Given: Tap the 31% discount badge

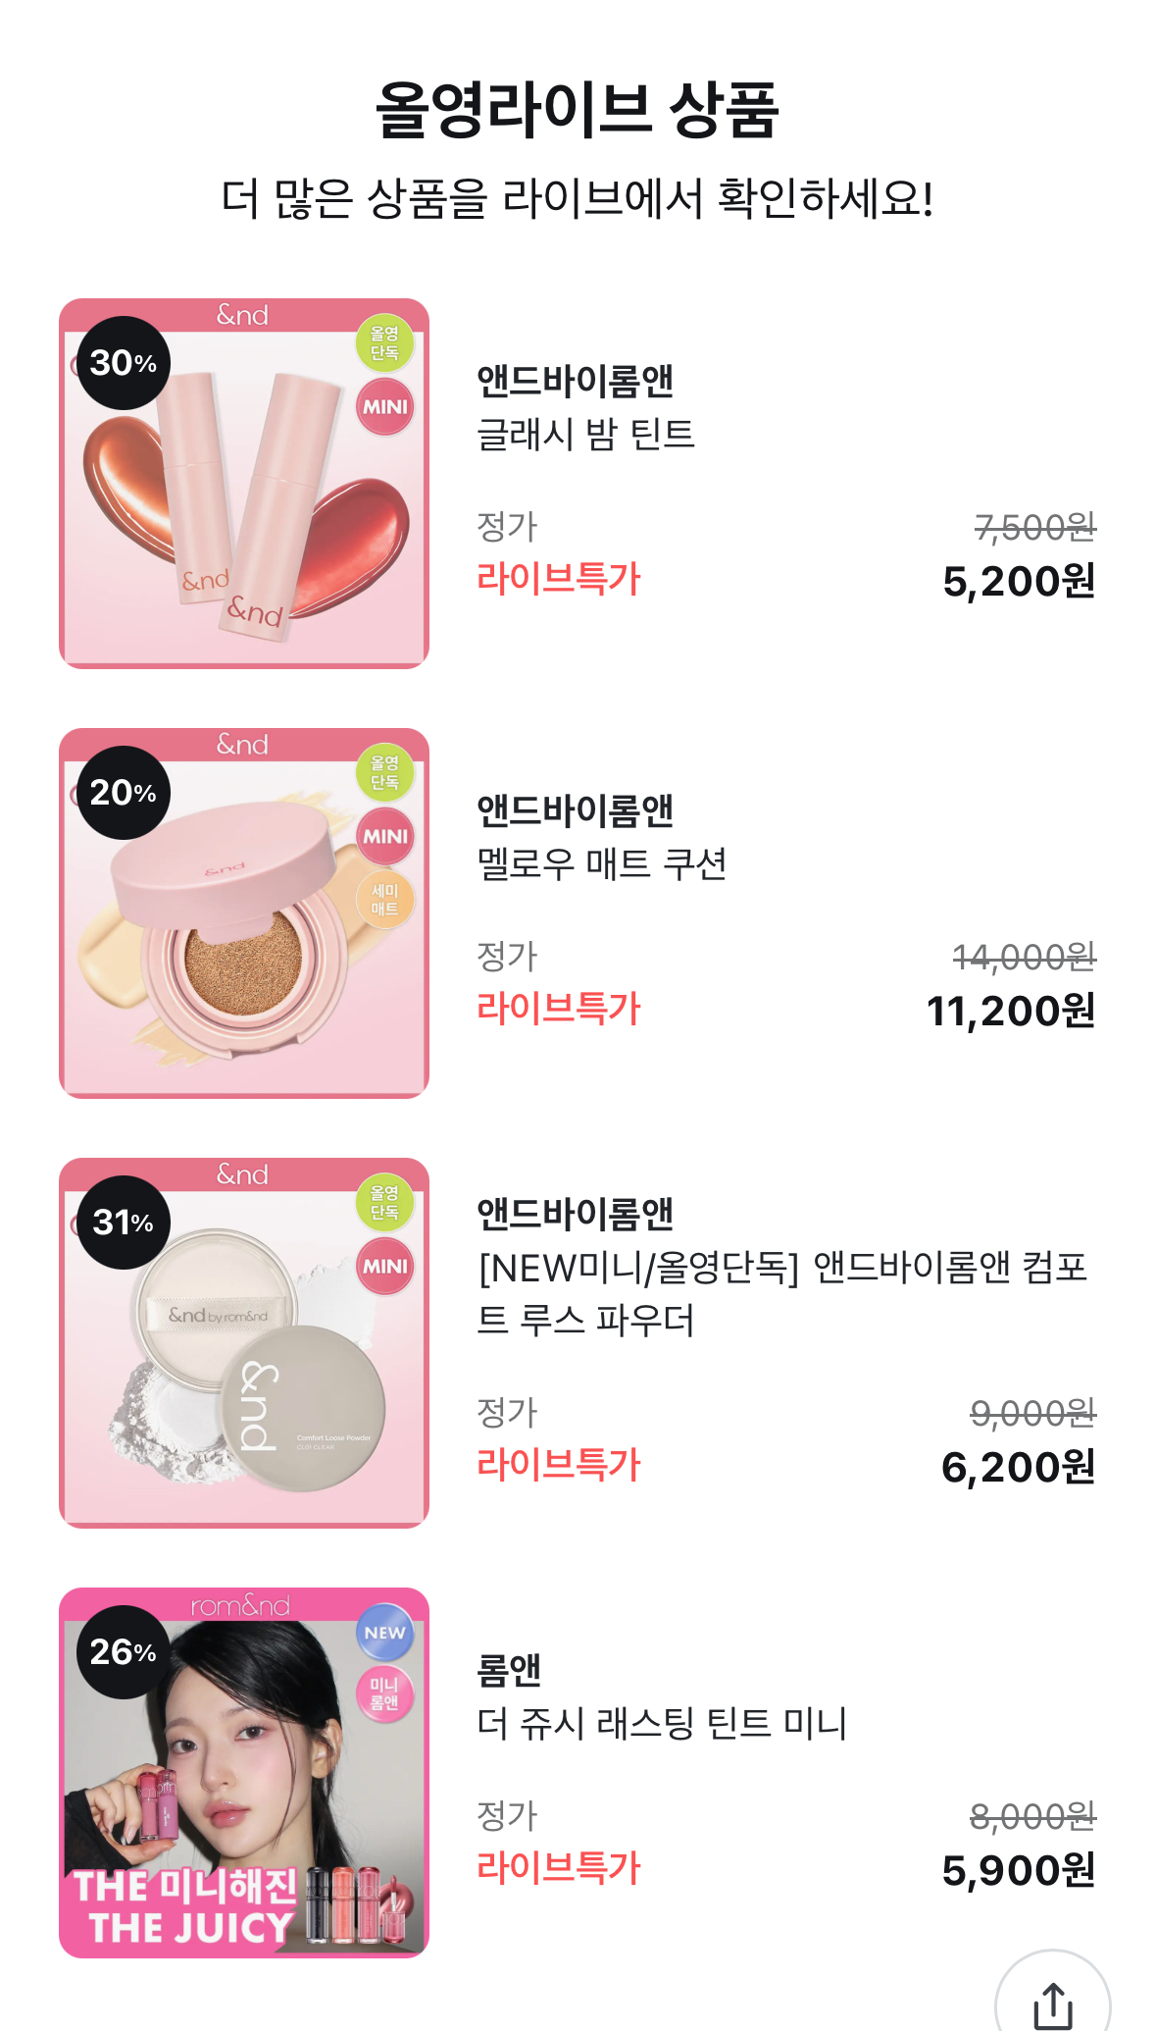Looking at the screenshot, I should tap(124, 1223).
